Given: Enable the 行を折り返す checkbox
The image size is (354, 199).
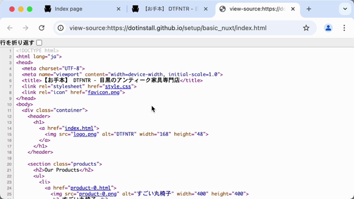Looking at the screenshot, I should point(39,43).
